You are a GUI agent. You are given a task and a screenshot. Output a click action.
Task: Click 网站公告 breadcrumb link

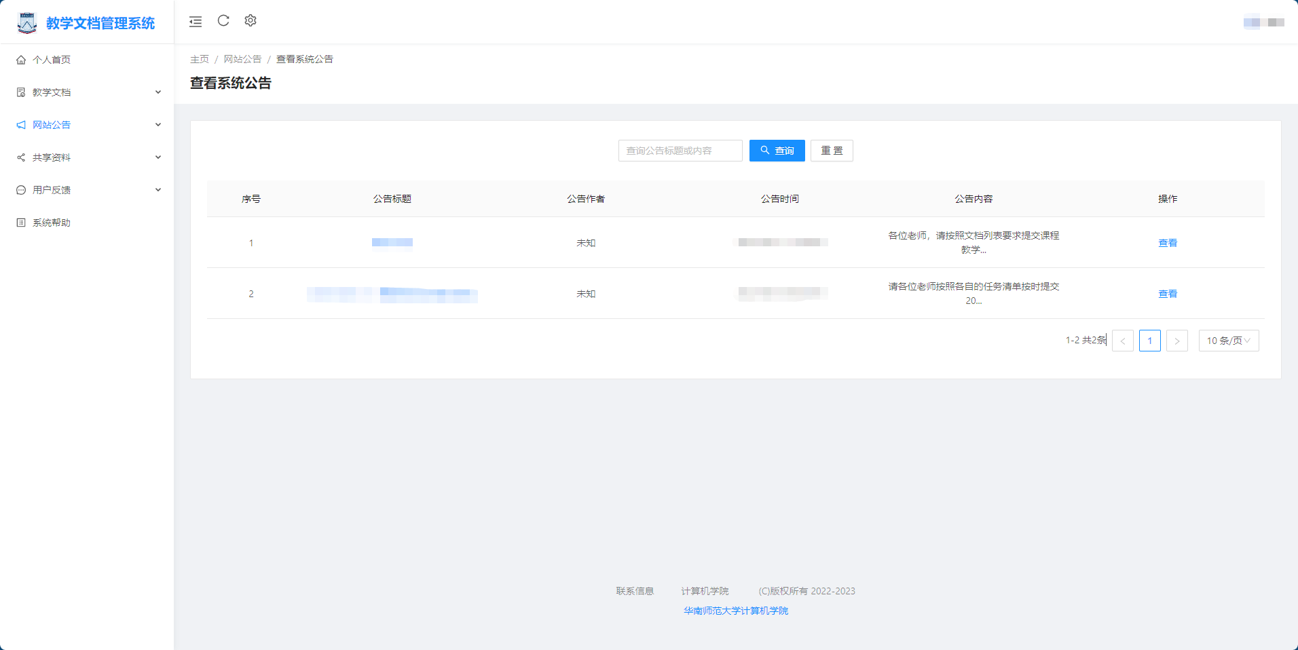coord(242,59)
